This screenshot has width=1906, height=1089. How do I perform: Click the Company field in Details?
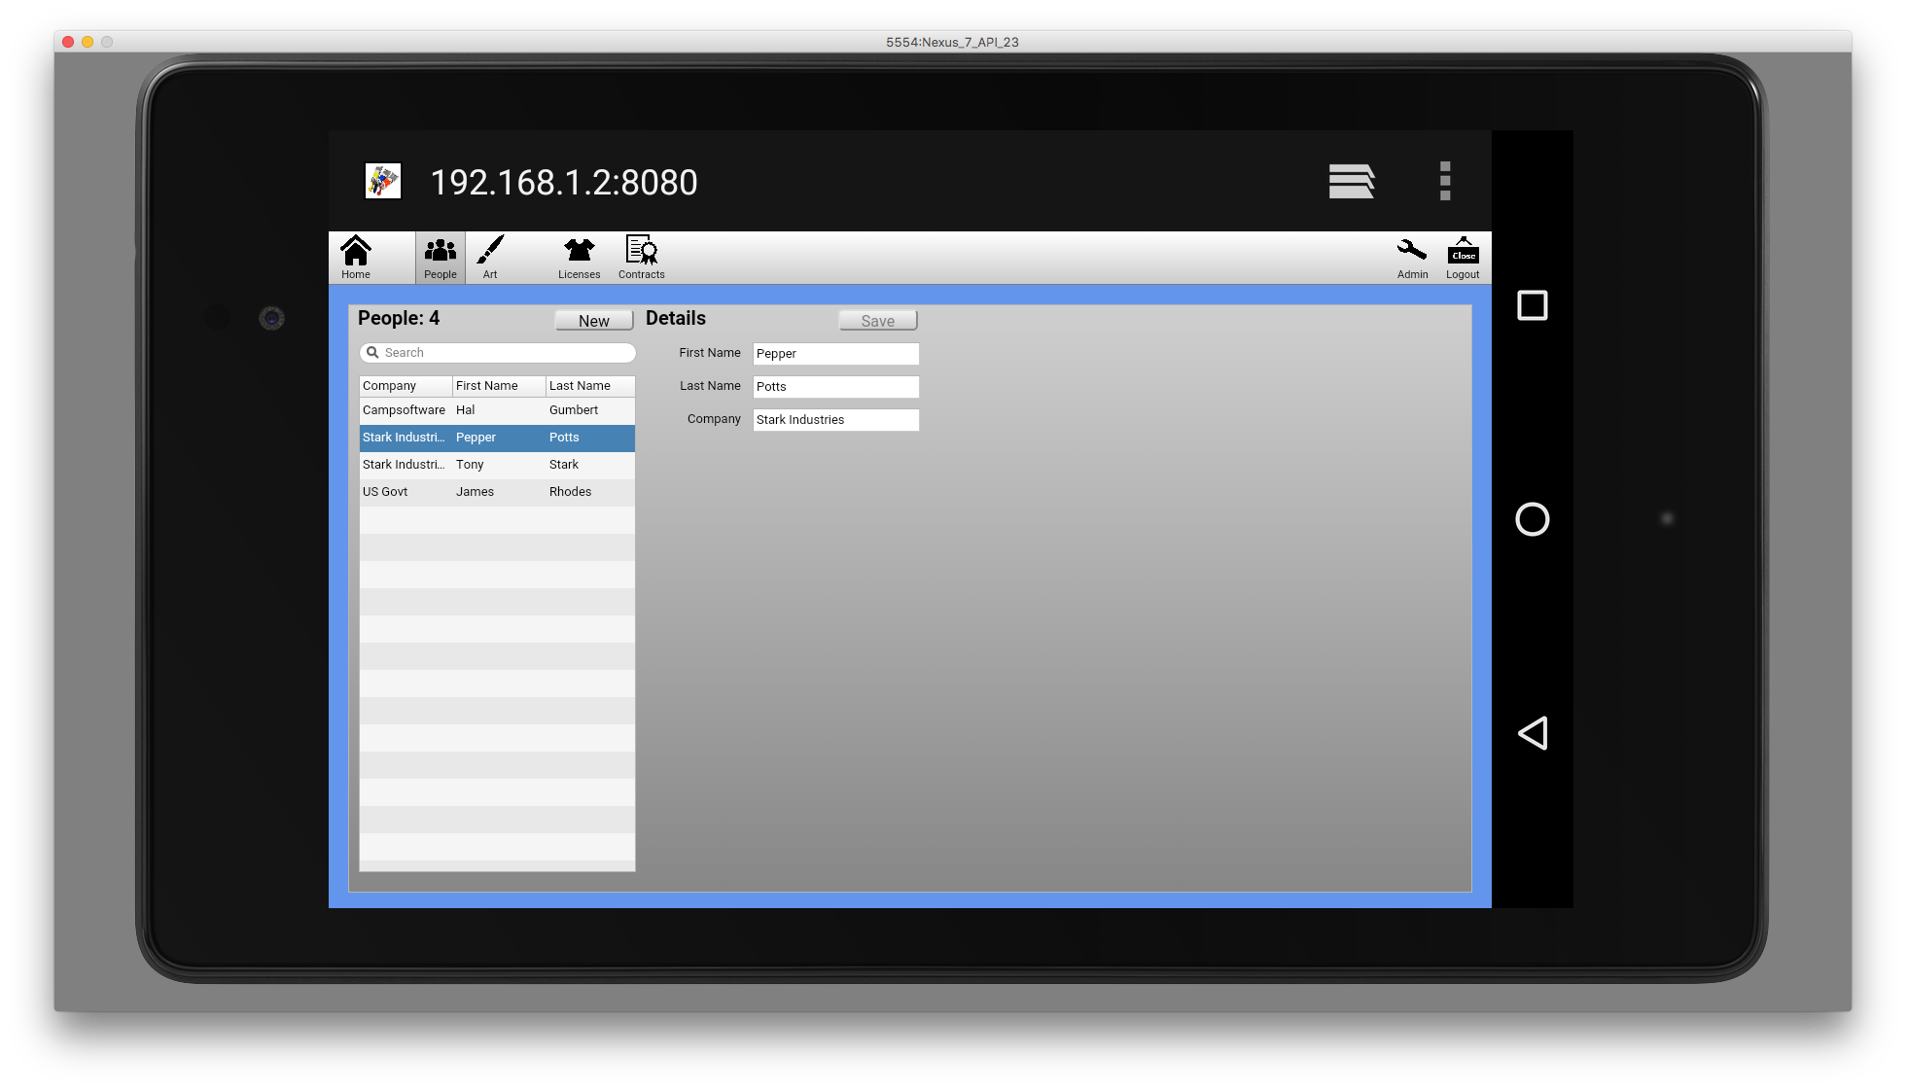[835, 419]
